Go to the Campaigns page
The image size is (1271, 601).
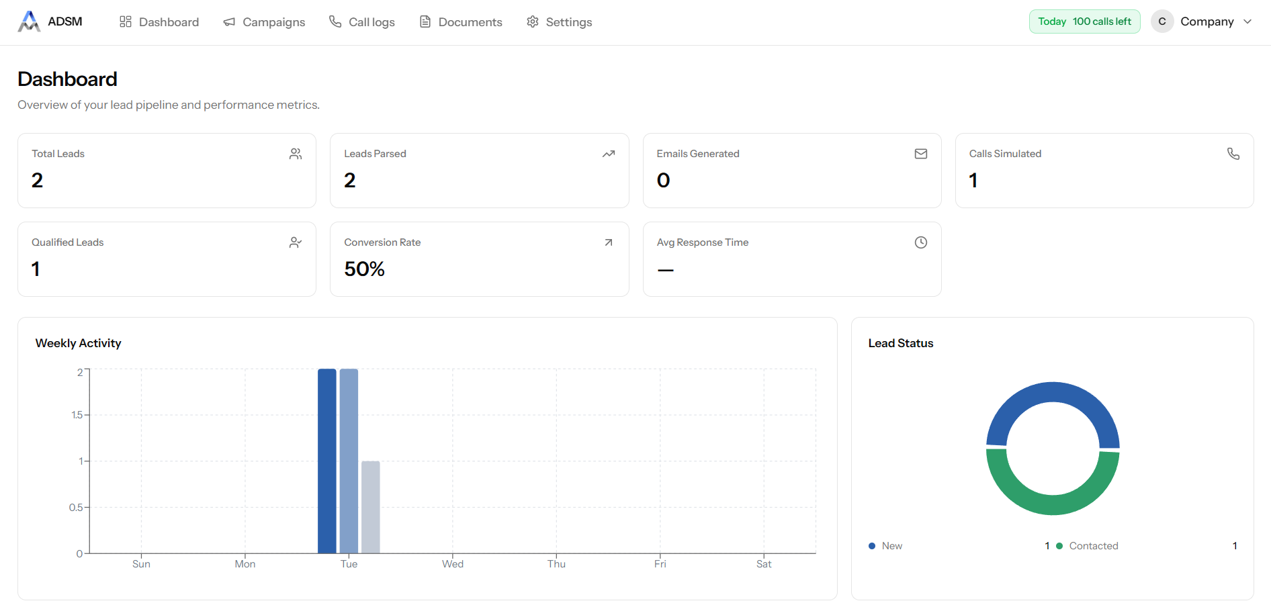pos(264,22)
